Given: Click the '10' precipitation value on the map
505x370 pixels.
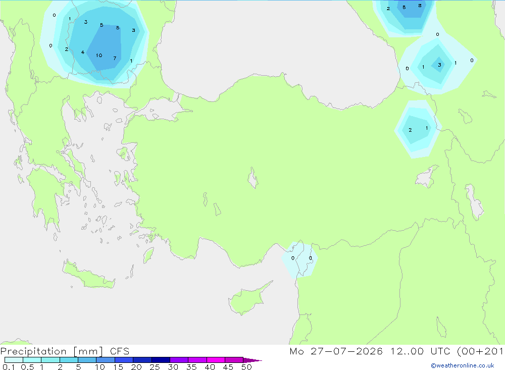Looking at the screenshot, I should point(99,56).
